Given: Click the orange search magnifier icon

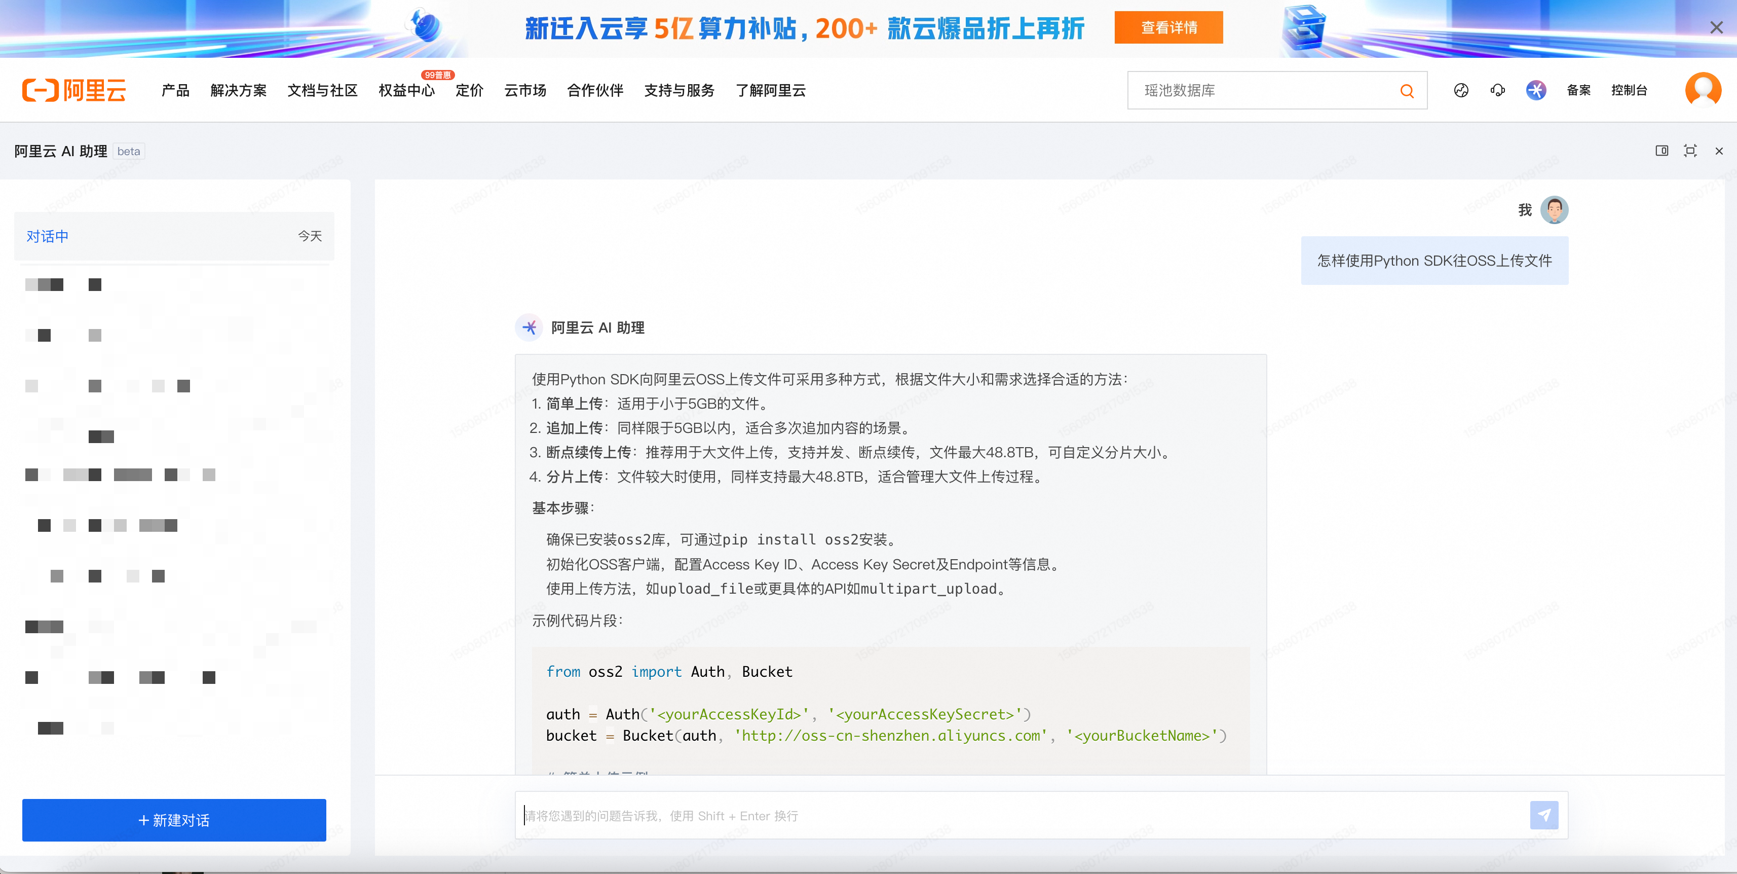Looking at the screenshot, I should [x=1407, y=91].
